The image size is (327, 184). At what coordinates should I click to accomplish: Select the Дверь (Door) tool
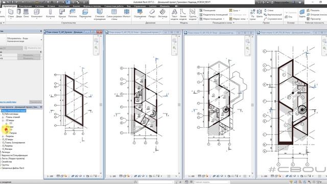click(x=19, y=13)
